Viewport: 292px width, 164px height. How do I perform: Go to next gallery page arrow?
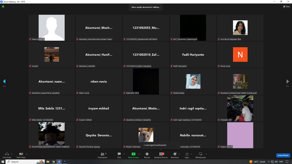pos(287,81)
